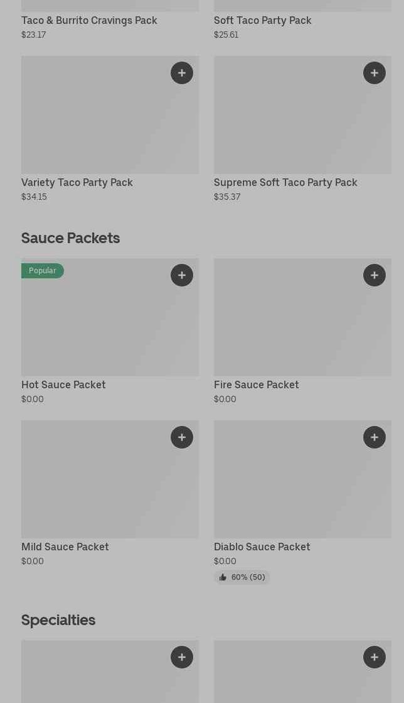Add Supreme Soft Taco Party Pack to cart
Screen dimensions: 404x703
click(x=375, y=73)
